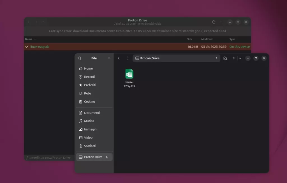Image resolution: width=287 pixels, height=183 pixels.
Task: Eject Proton Drive using eject icon
Action: 107,157
